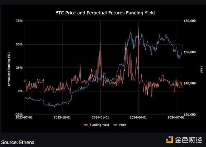Click the Price blue legend swatch
The height and width of the screenshot is (147, 206).
115,125
